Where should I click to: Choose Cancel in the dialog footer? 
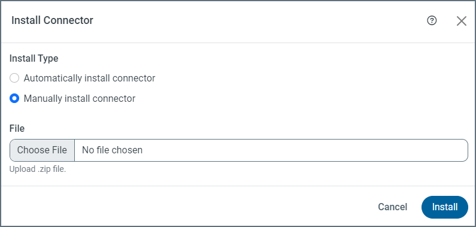(x=392, y=207)
